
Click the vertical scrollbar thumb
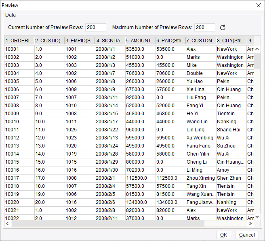pos(257,61)
